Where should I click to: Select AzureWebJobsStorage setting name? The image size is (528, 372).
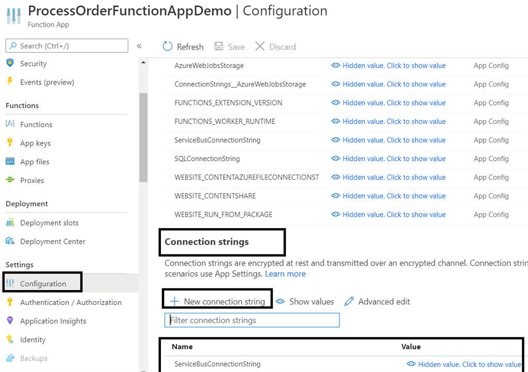(209, 65)
